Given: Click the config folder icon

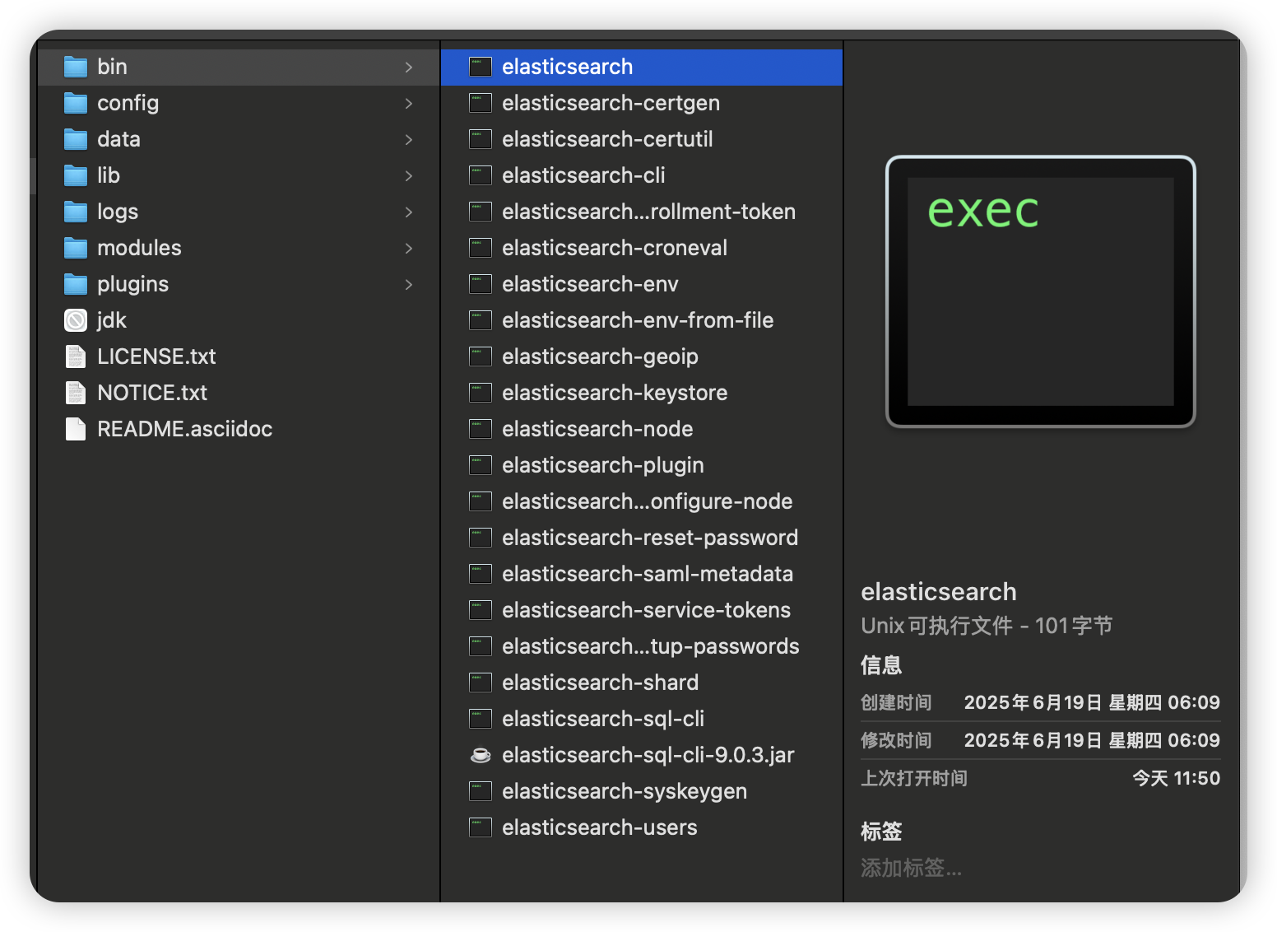Looking at the screenshot, I should [76, 103].
